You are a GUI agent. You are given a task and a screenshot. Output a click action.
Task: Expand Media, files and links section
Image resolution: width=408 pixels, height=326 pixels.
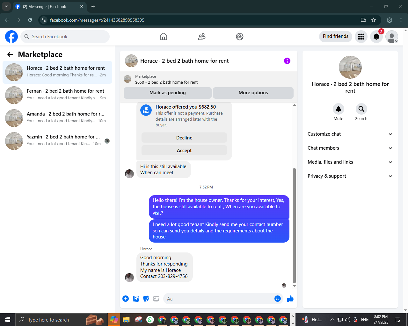350,162
